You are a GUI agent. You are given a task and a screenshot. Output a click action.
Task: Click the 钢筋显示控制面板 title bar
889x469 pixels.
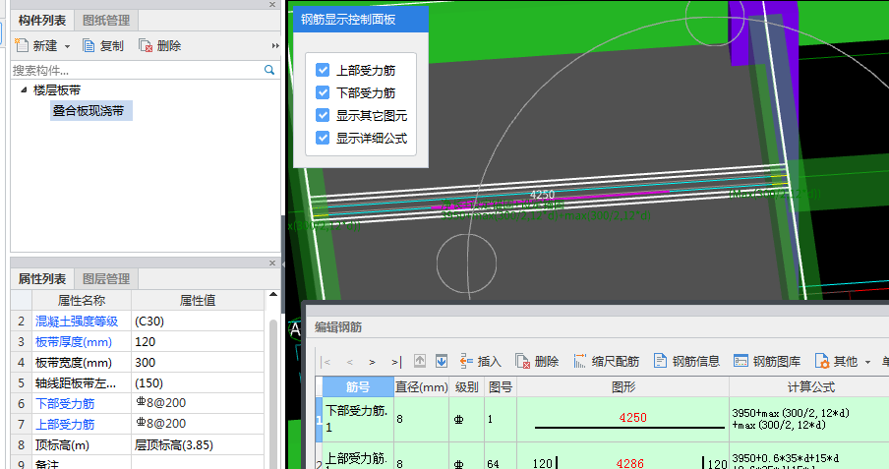[361, 20]
